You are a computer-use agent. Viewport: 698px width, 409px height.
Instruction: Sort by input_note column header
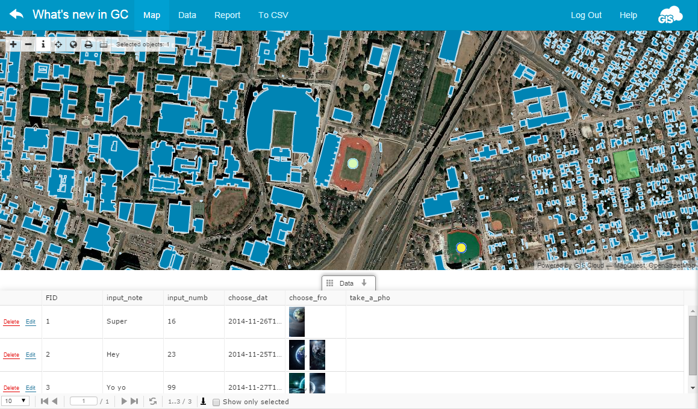(133, 298)
